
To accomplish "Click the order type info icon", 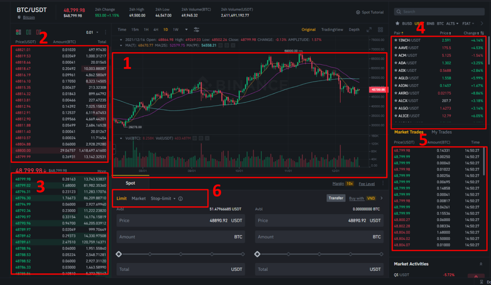I will pos(180,199).
